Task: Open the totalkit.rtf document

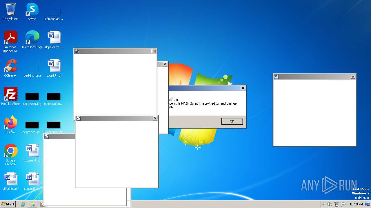Action: pos(54,68)
